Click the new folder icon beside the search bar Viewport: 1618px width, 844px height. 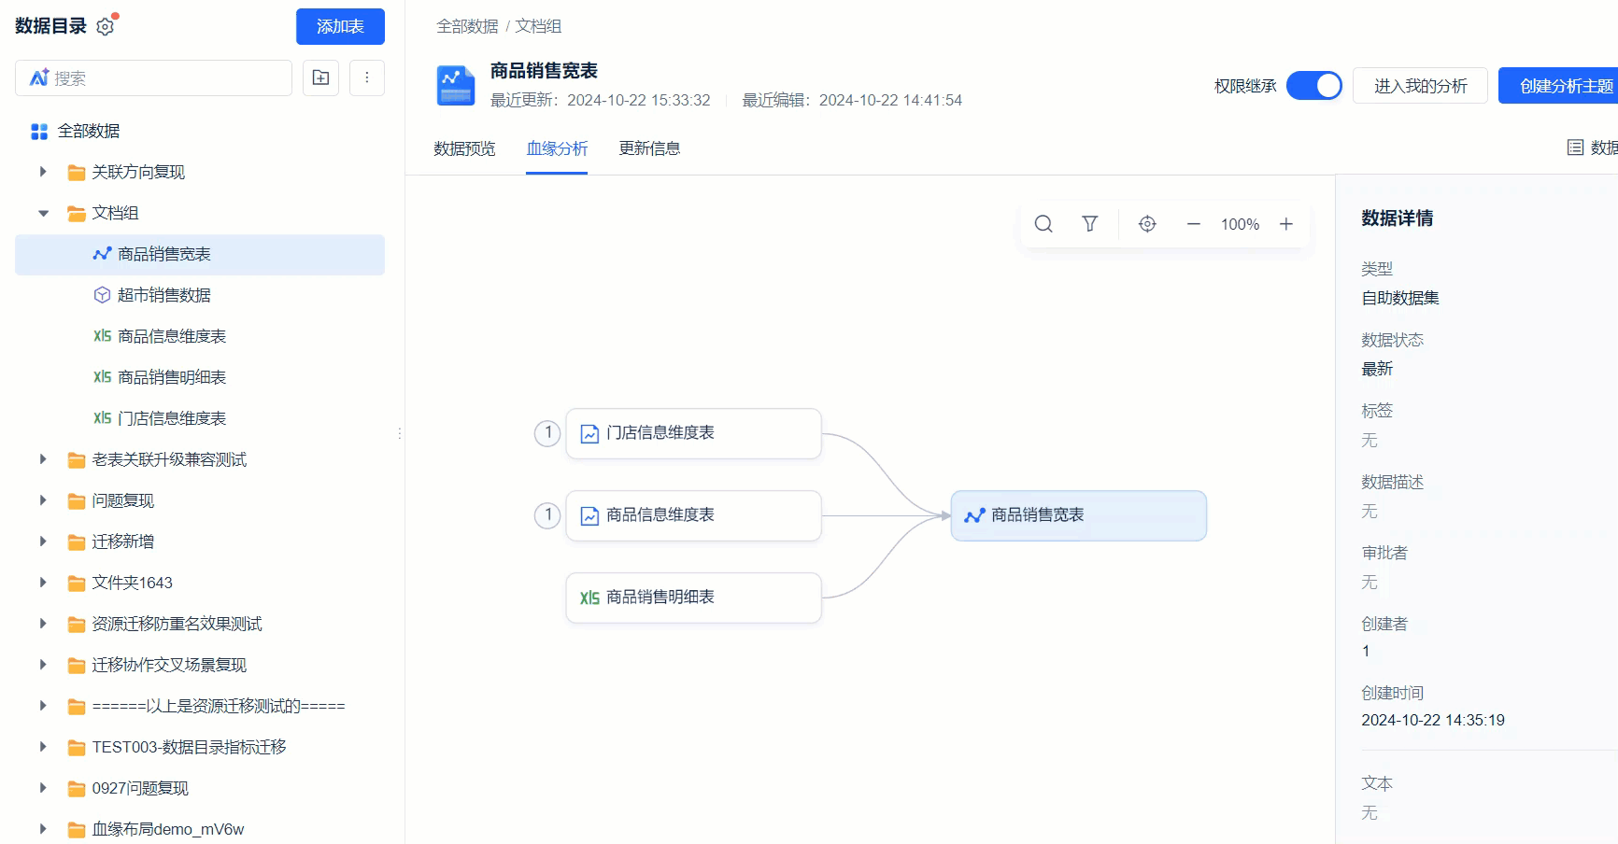[x=320, y=77]
